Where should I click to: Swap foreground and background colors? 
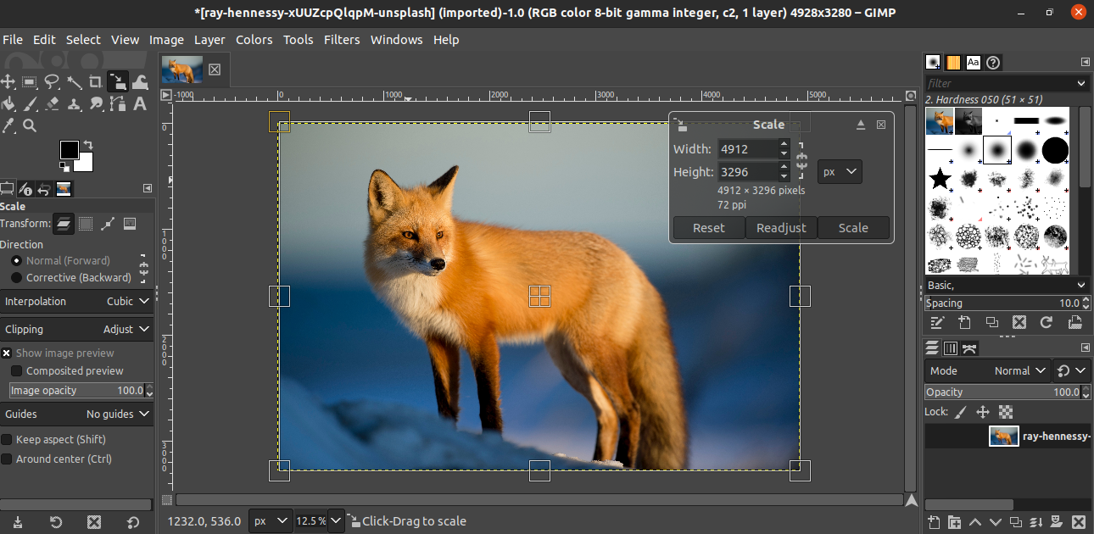88,145
